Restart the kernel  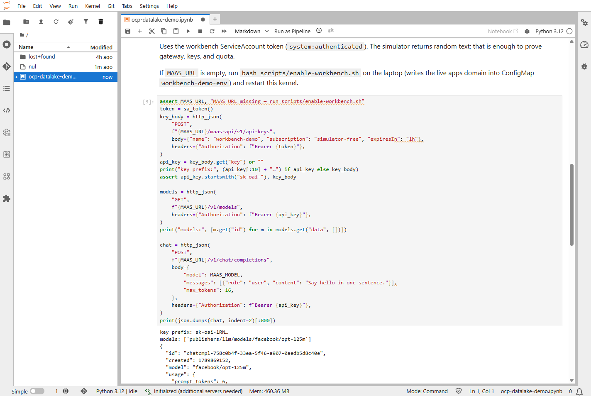point(212,31)
